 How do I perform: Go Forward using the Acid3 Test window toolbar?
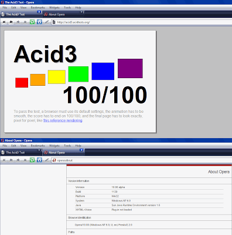pyautogui.click(x=18, y=22)
